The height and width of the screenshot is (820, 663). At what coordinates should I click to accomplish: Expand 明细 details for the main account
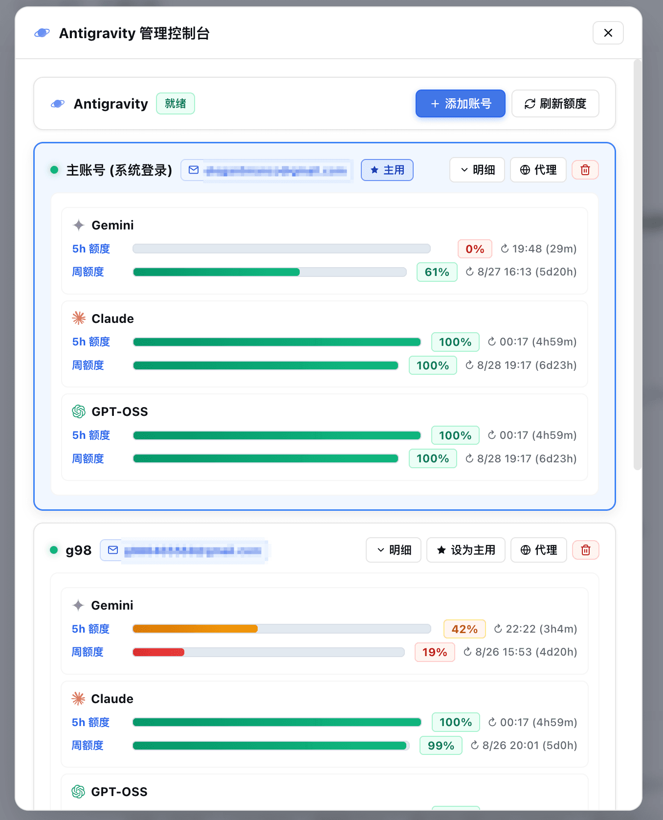click(477, 170)
